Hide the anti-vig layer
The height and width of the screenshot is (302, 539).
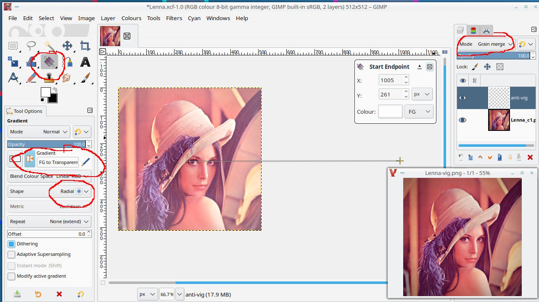click(462, 98)
